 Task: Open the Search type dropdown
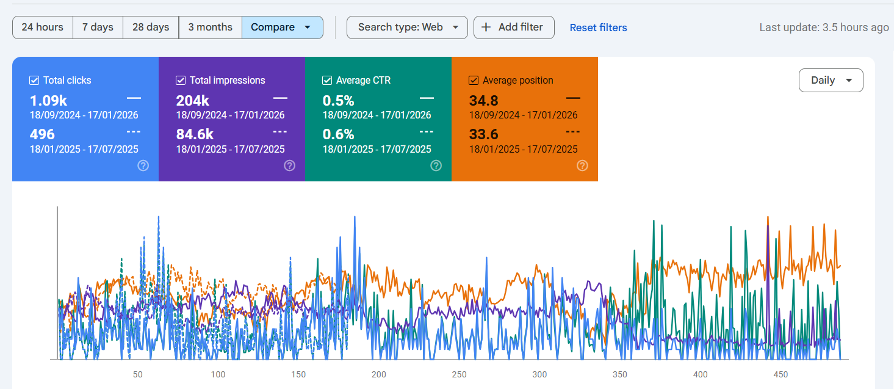coord(407,27)
